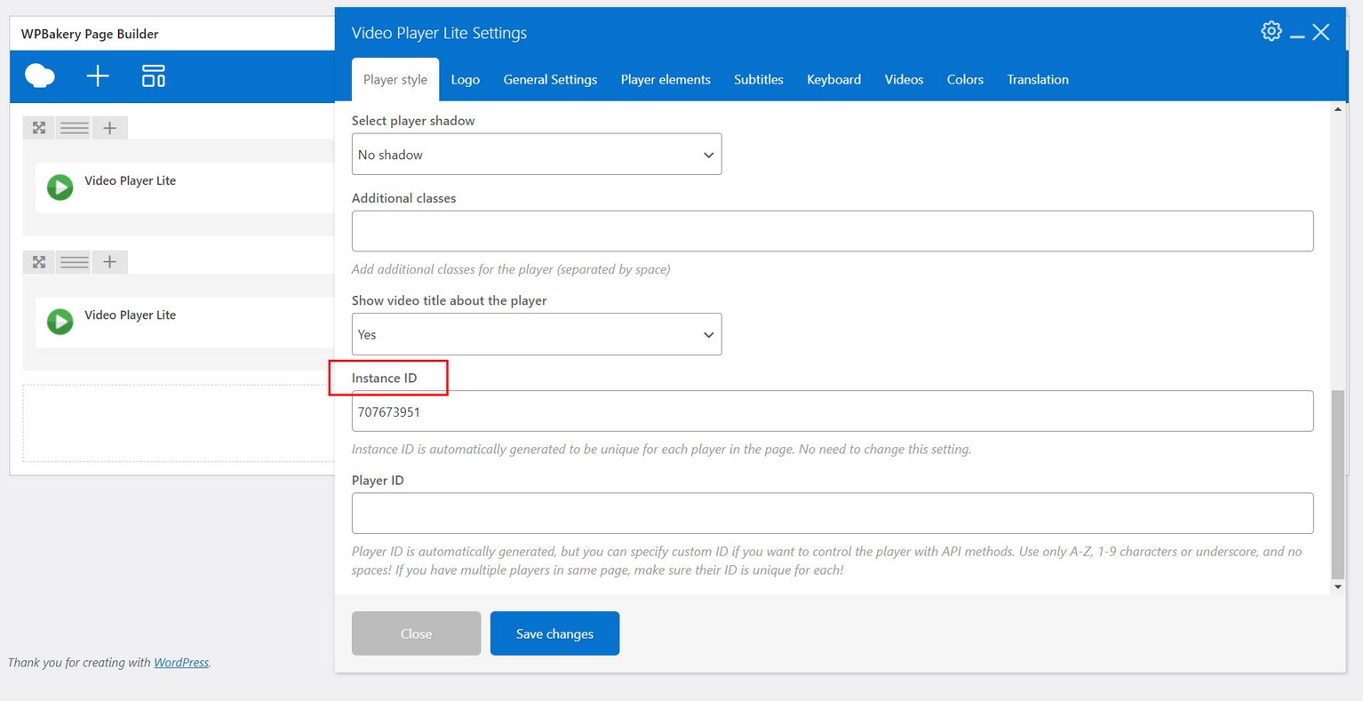Click first row's add column plus icon
The width and height of the screenshot is (1363, 701).
pos(109,128)
